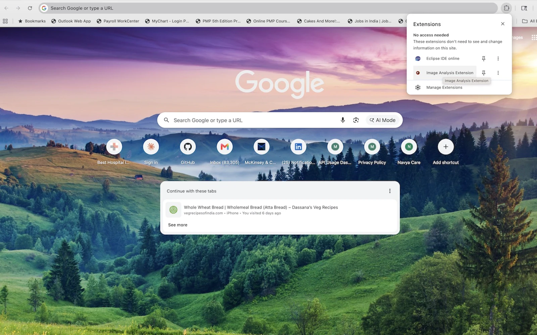Click the magnifier icon in search box
The width and height of the screenshot is (537, 335).
click(x=166, y=120)
